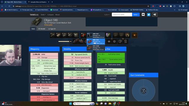Viewport: 189px width, 106px height.
Task: Click the Versatile role label
Action: pos(48,25)
